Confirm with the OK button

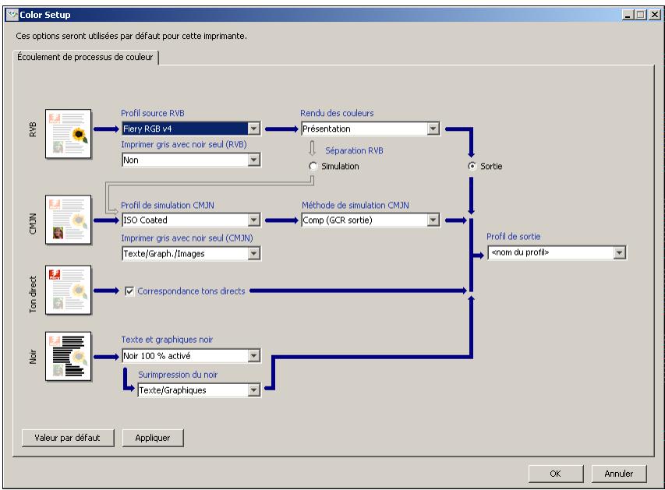(x=556, y=474)
